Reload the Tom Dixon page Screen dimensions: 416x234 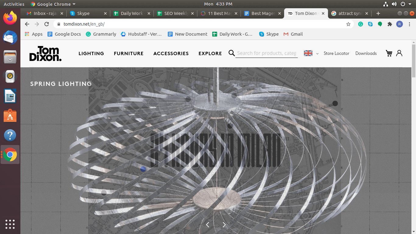coord(47,24)
